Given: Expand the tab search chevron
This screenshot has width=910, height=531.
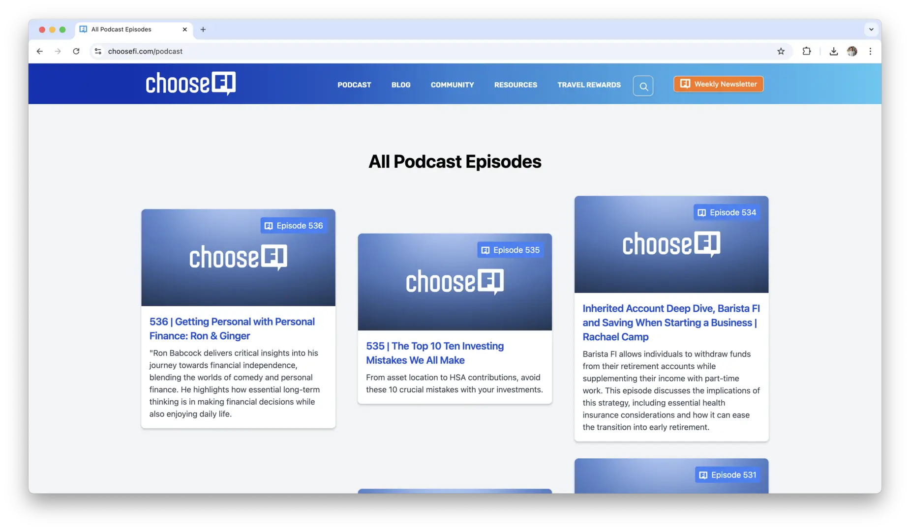Looking at the screenshot, I should [x=871, y=29].
